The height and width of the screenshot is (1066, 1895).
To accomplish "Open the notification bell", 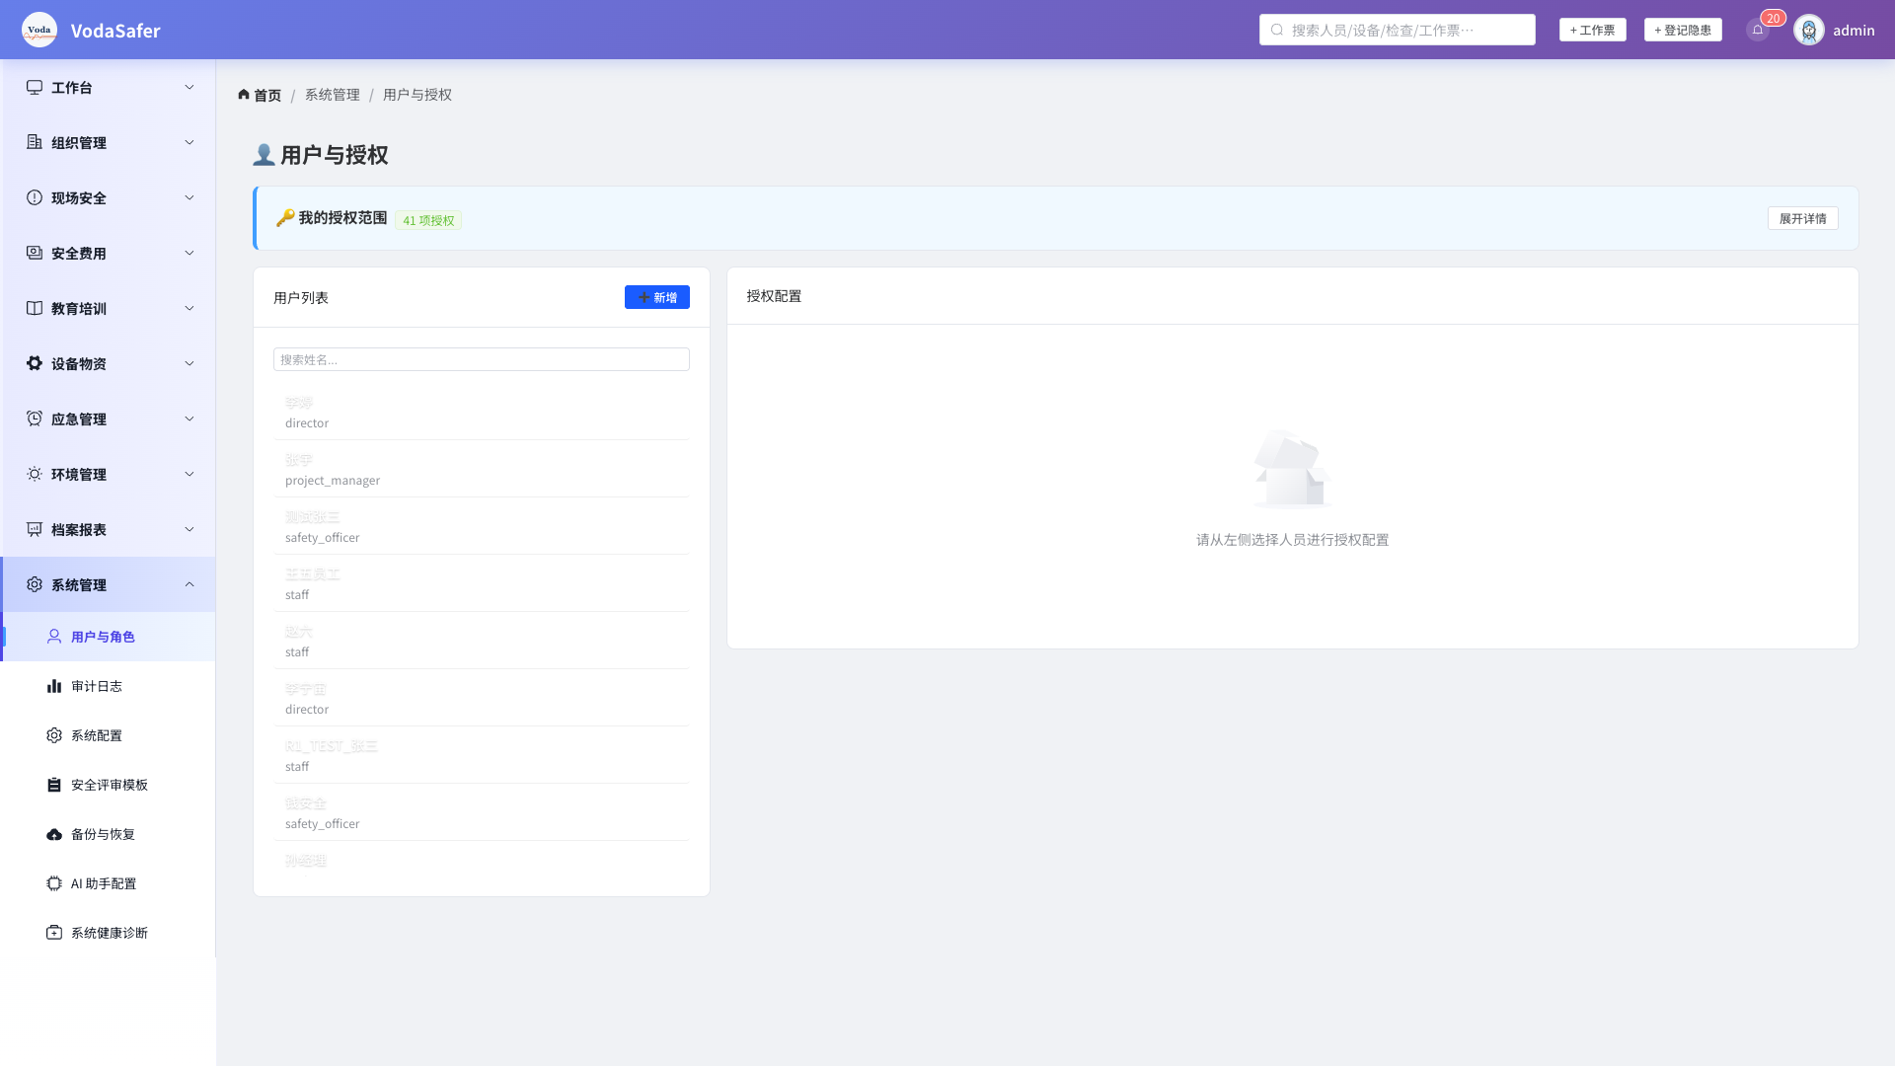I will tap(1758, 30).
